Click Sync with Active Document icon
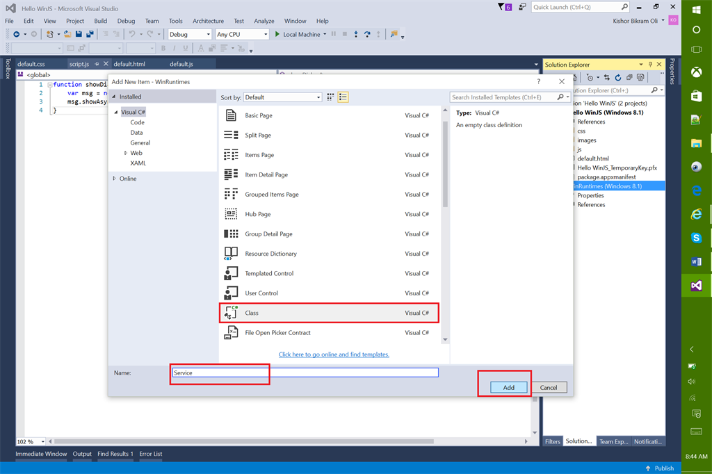 pyautogui.click(x=606, y=78)
